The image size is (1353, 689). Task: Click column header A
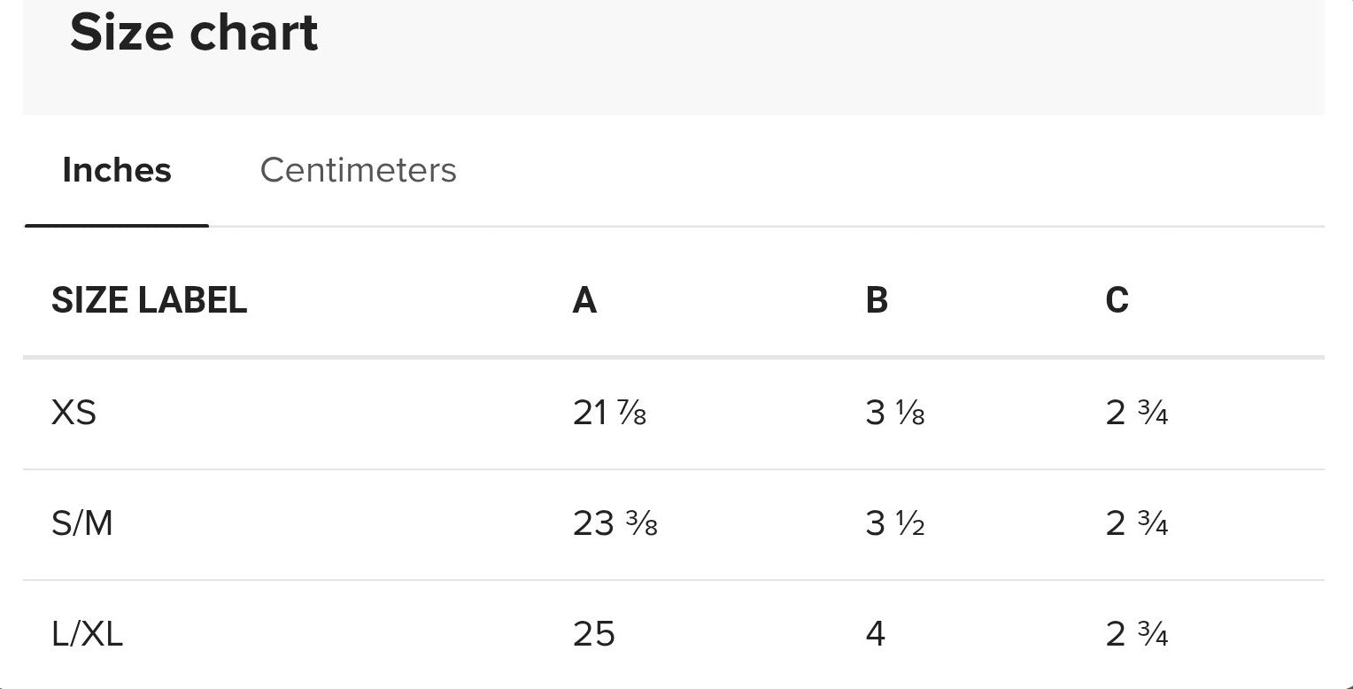[x=584, y=301]
